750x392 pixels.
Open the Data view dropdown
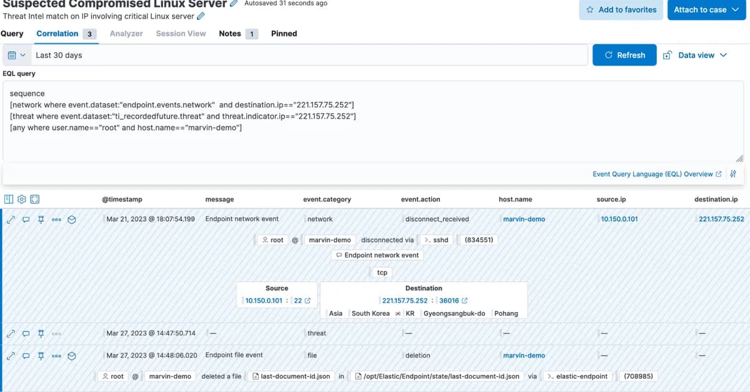[x=703, y=55]
